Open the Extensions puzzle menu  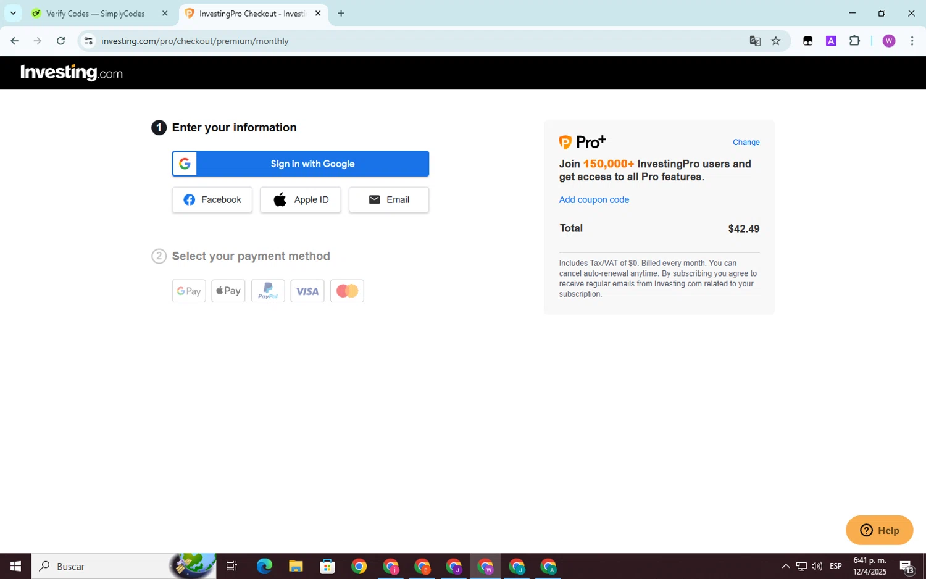(854, 41)
